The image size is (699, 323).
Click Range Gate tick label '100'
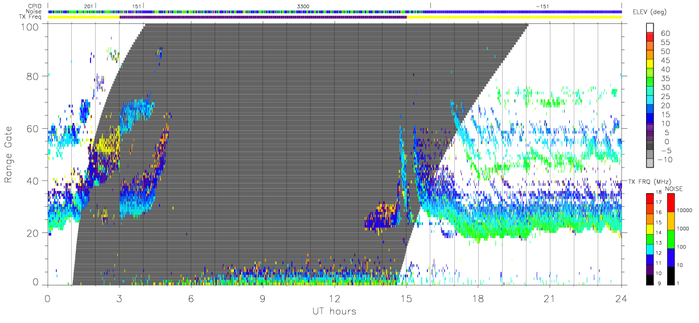coord(31,26)
